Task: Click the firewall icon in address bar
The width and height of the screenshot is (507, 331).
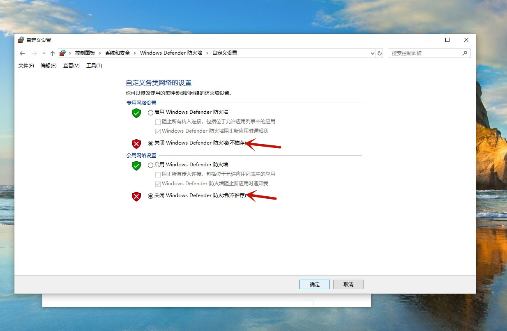Action: (62, 53)
